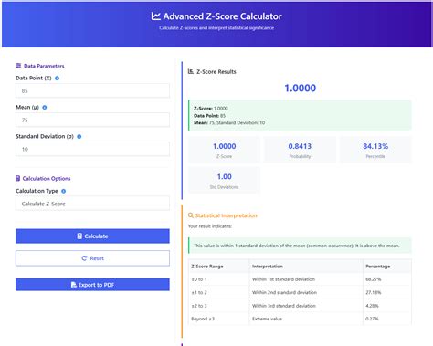Select the 1.00 Std Deviations card

pyautogui.click(x=225, y=180)
